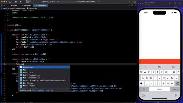Tap the space bar key
The width and height of the screenshot is (183, 103).
[x=160, y=89]
